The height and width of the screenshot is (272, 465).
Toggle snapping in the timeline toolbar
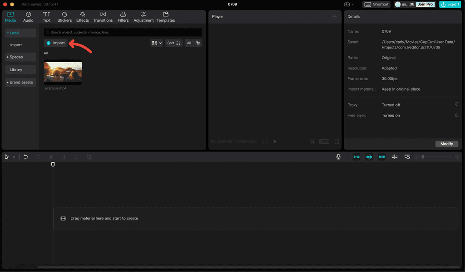click(369, 156)
